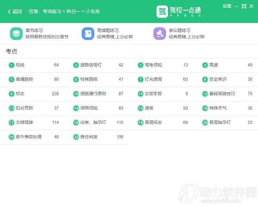Open 特殊路段 topic label

89,79
